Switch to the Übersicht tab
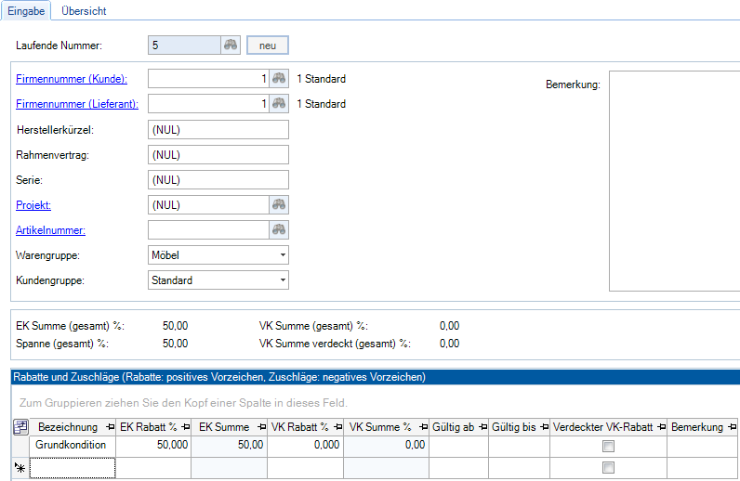The height and width of the screenshot is (481, 740). click(84, 11)
